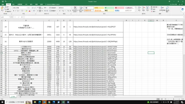Activate the Format Painter brush
Viewport: 185px width, 104px height.
pyautogui.click(x=8, y=11)
